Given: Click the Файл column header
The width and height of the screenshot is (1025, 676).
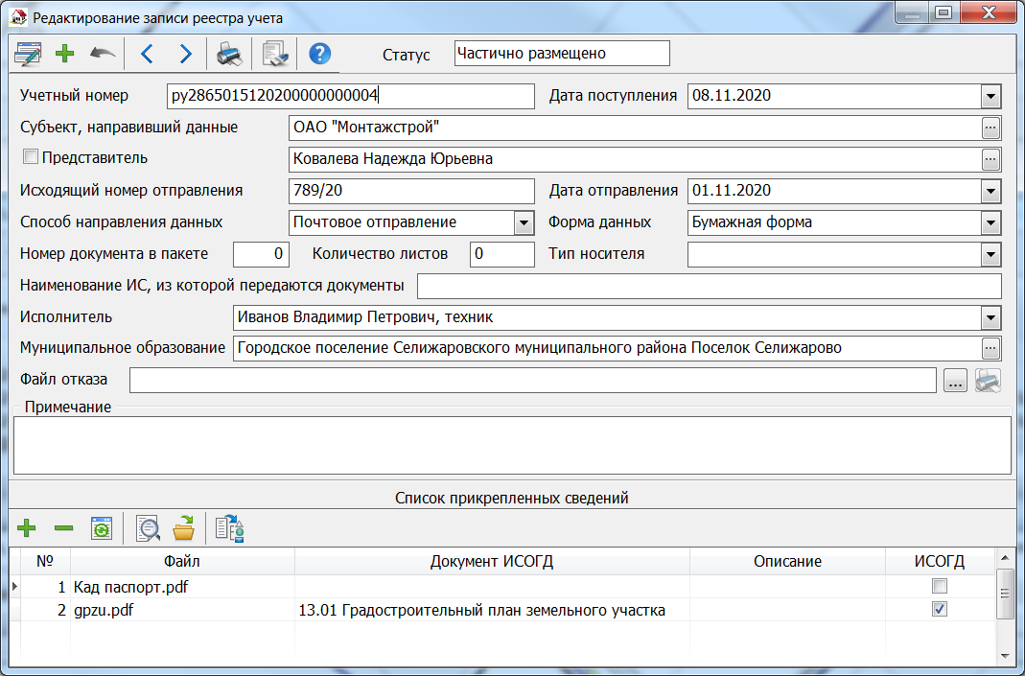Looking at the screenshot, I should tap(182, 561).
